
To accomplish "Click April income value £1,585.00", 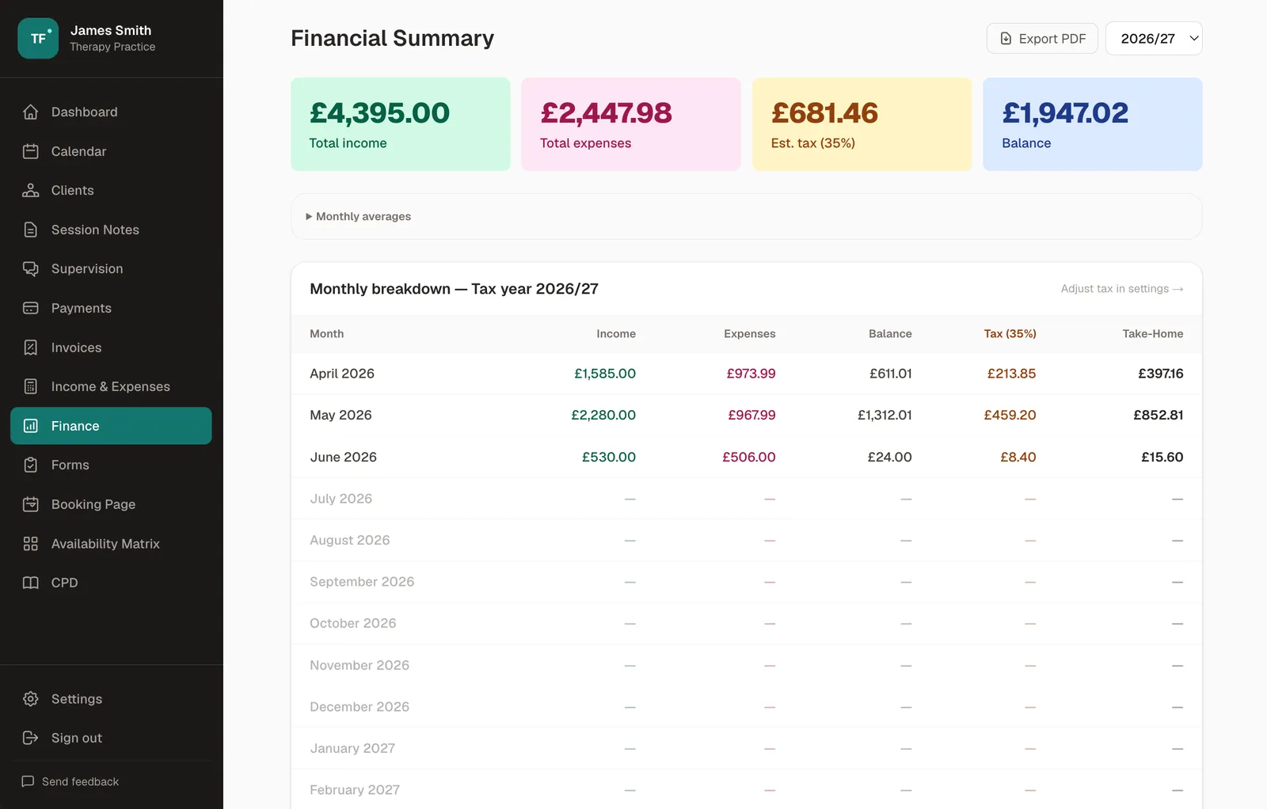I will pyautogui.click(x=605, y=374).
